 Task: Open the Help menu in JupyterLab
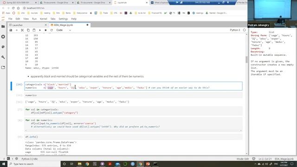(x=74, y=19)
